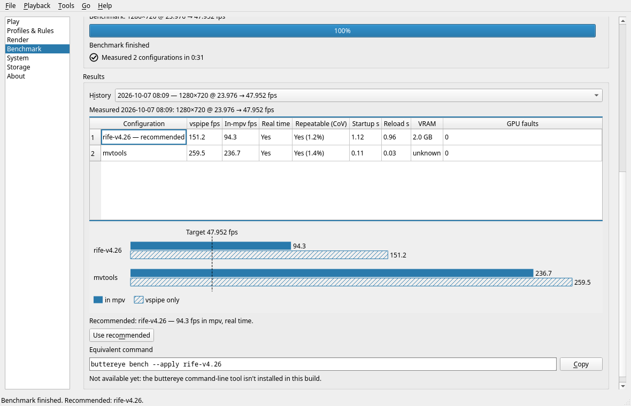This screenshot has height=406, width=631.
Task: Click the 'Target 47.952 fps' chart label
Action: tap(212, 232)
